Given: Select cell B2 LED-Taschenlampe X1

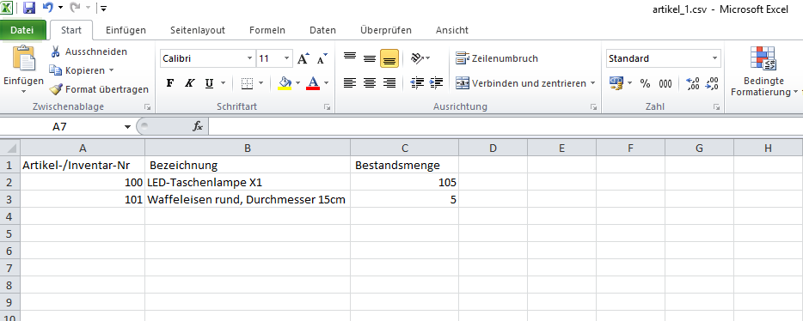Looking at the screenshot, I should [248, 183].
